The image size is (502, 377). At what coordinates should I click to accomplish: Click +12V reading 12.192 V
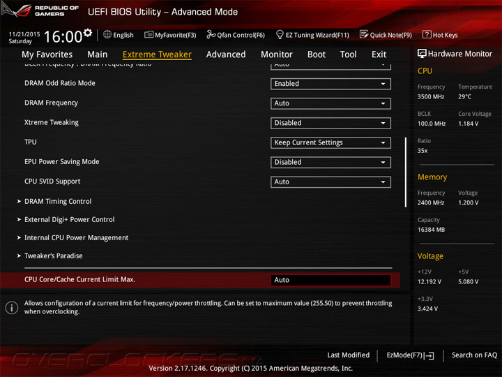(x=429, y=282)
